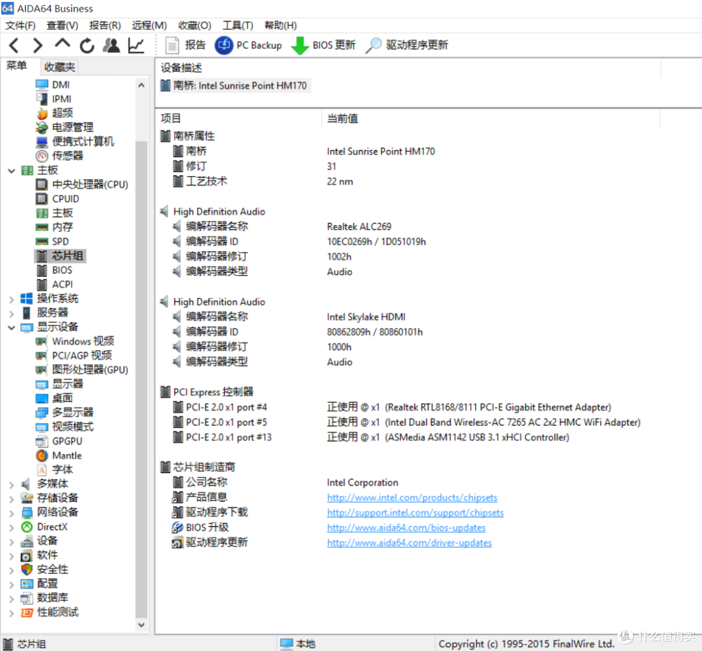Screen dimensions: 702x651
Task: Click tree scrollbar down arrow
Action: 142,625
